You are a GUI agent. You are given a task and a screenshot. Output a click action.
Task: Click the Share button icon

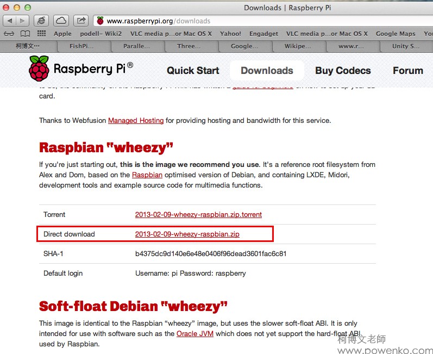click(x=81, y=21)
